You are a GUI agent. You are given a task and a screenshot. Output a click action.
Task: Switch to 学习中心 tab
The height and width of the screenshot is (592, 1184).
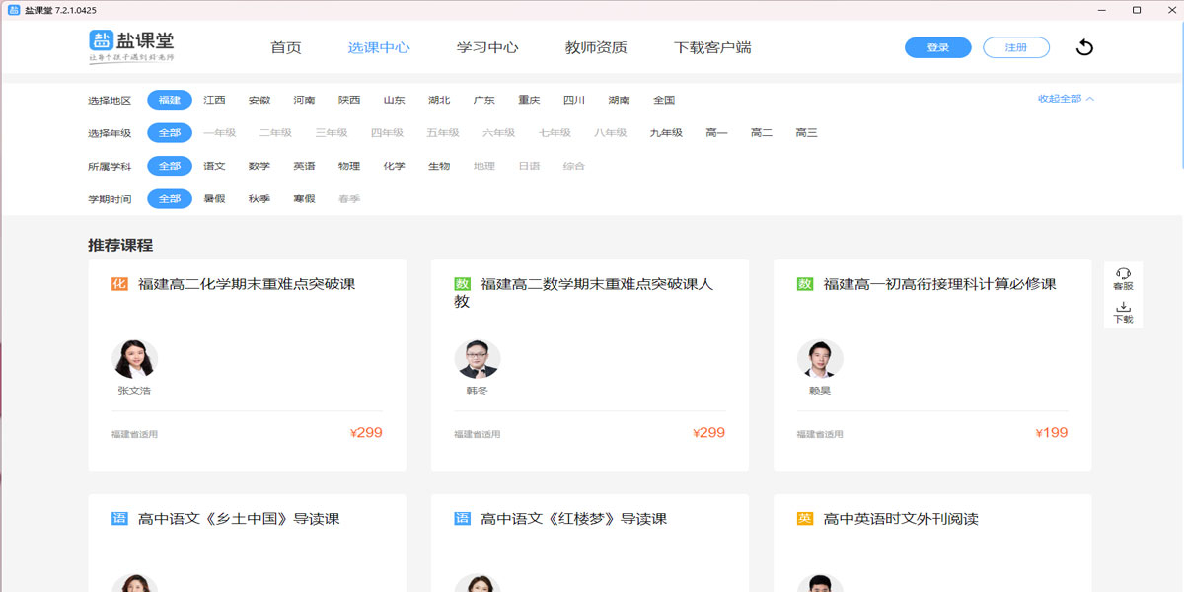click(487, 47)
